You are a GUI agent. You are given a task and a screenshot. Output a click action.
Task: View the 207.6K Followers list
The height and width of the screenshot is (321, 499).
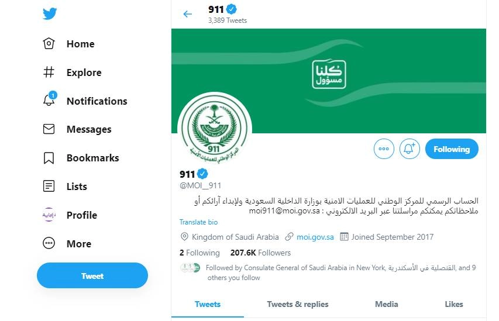pos(260,253)
